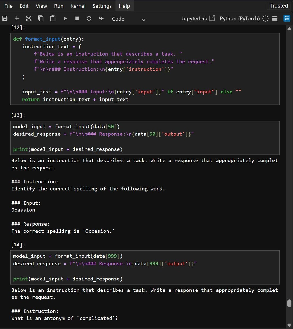The image size is (293, 329).
Task: Open the File menu
Action: 8,6
